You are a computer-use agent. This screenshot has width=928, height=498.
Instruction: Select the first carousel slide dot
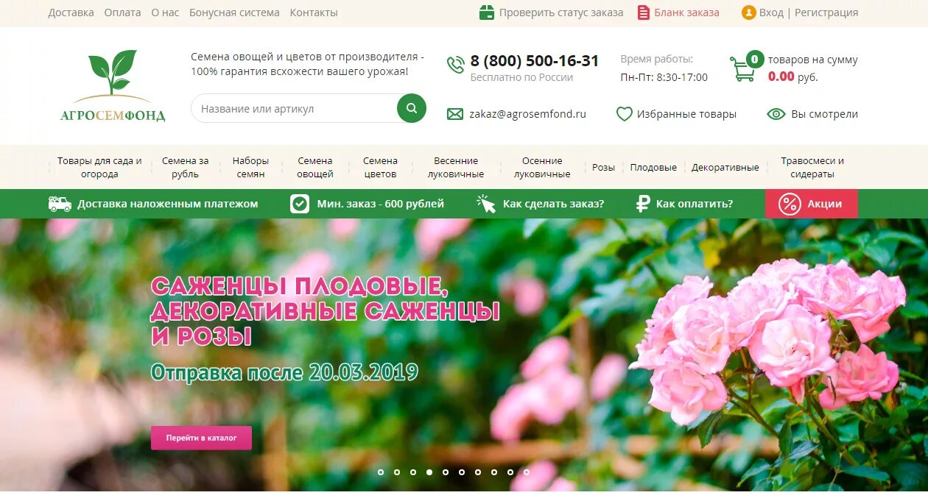[381, 472]
